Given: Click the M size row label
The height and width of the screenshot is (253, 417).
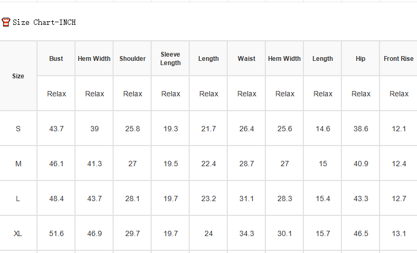Looking at the screenshot, I should (x=18, y=164).
